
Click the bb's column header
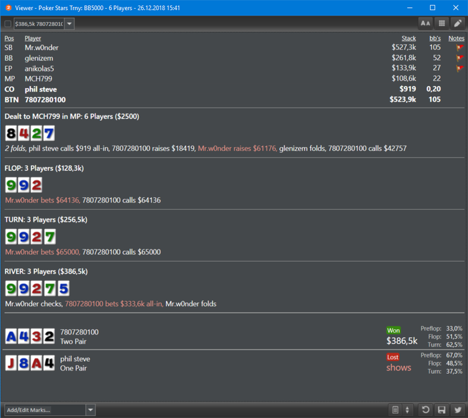(x=435, y=39)
